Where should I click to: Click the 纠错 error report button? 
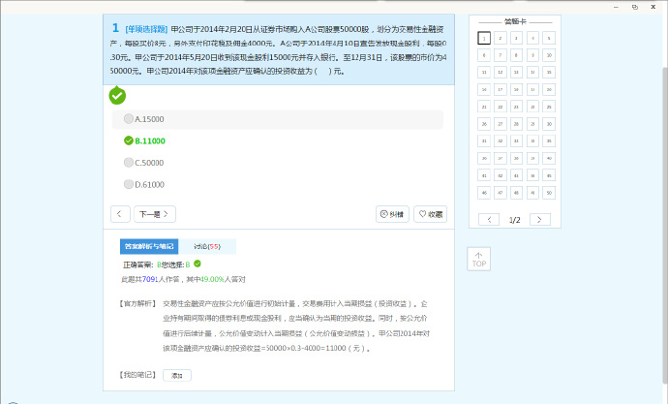[x=392, y=214]
